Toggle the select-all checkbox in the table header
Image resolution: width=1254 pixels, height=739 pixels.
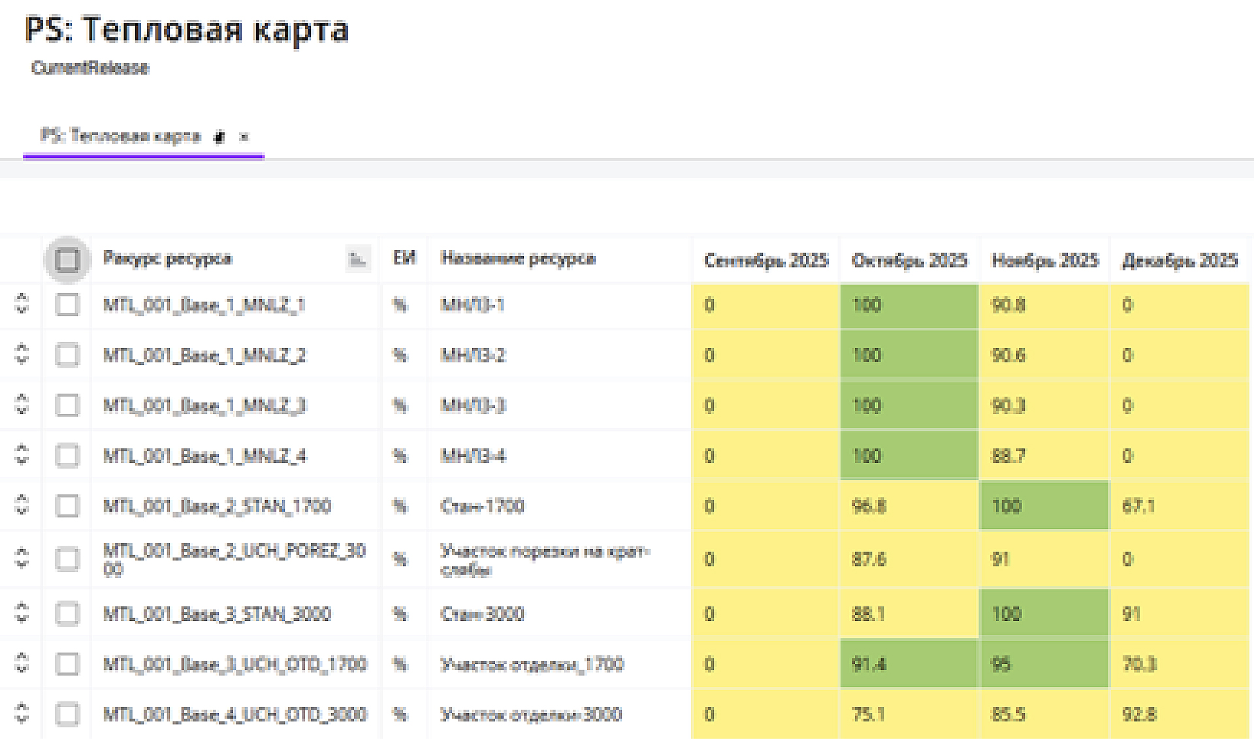pyautogui.click(x=67, y=259)
